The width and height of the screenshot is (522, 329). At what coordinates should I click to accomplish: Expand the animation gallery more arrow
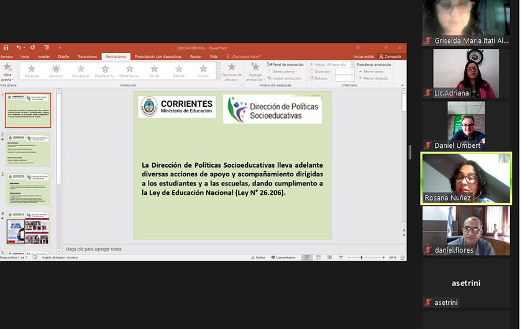click(x=218, y=77)
